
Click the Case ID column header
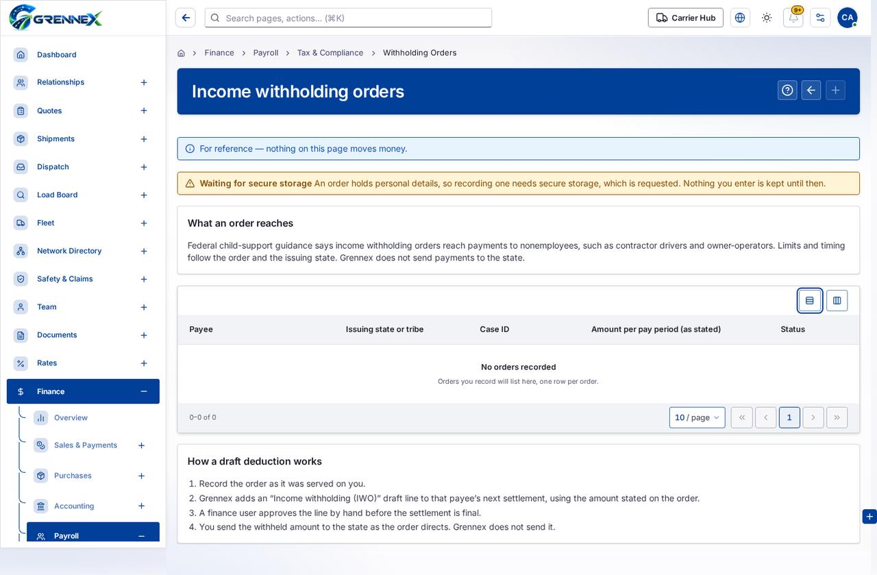click(495, 329)
